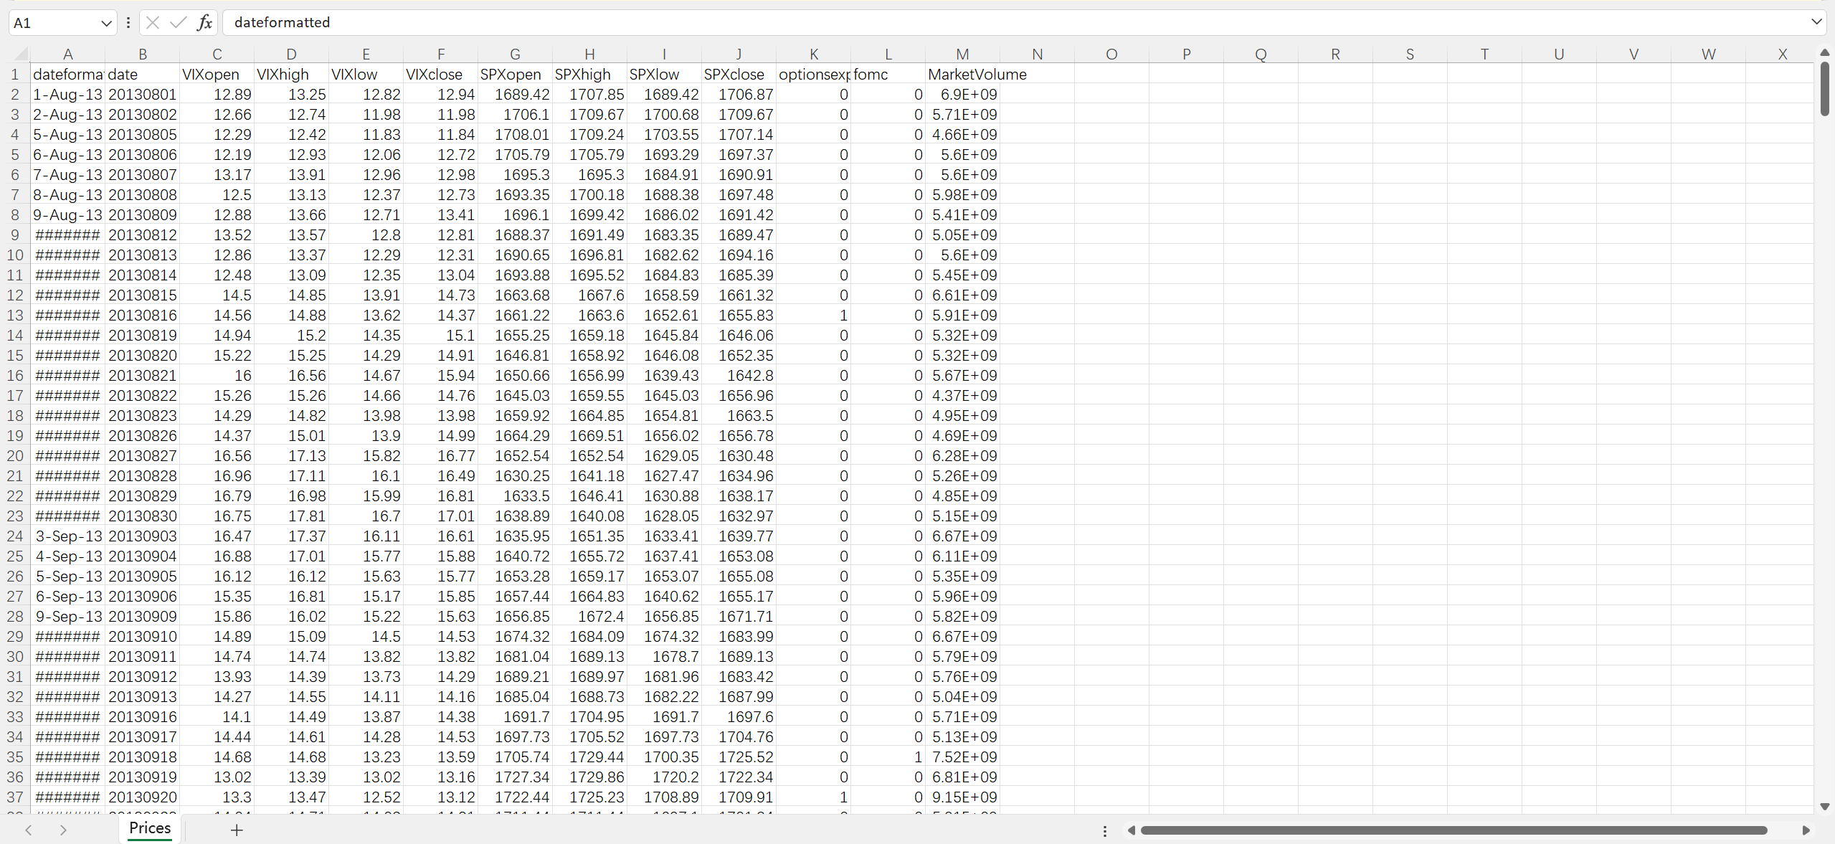
Task: Click the previous sheet navigation arrow
Action: [29, 830]
